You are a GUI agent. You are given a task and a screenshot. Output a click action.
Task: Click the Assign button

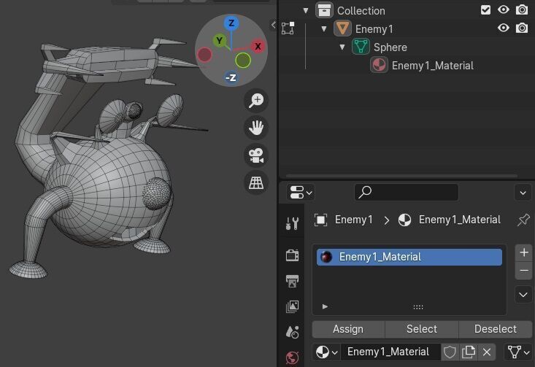pos(348,329)
